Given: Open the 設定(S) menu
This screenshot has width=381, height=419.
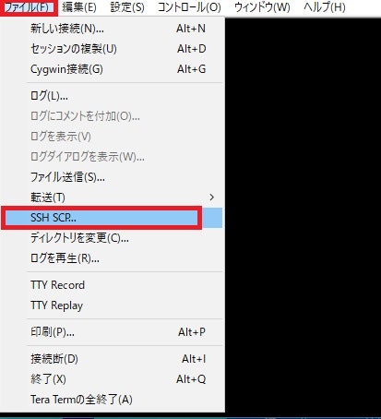Looking at the screenshot, I should 127,7.
